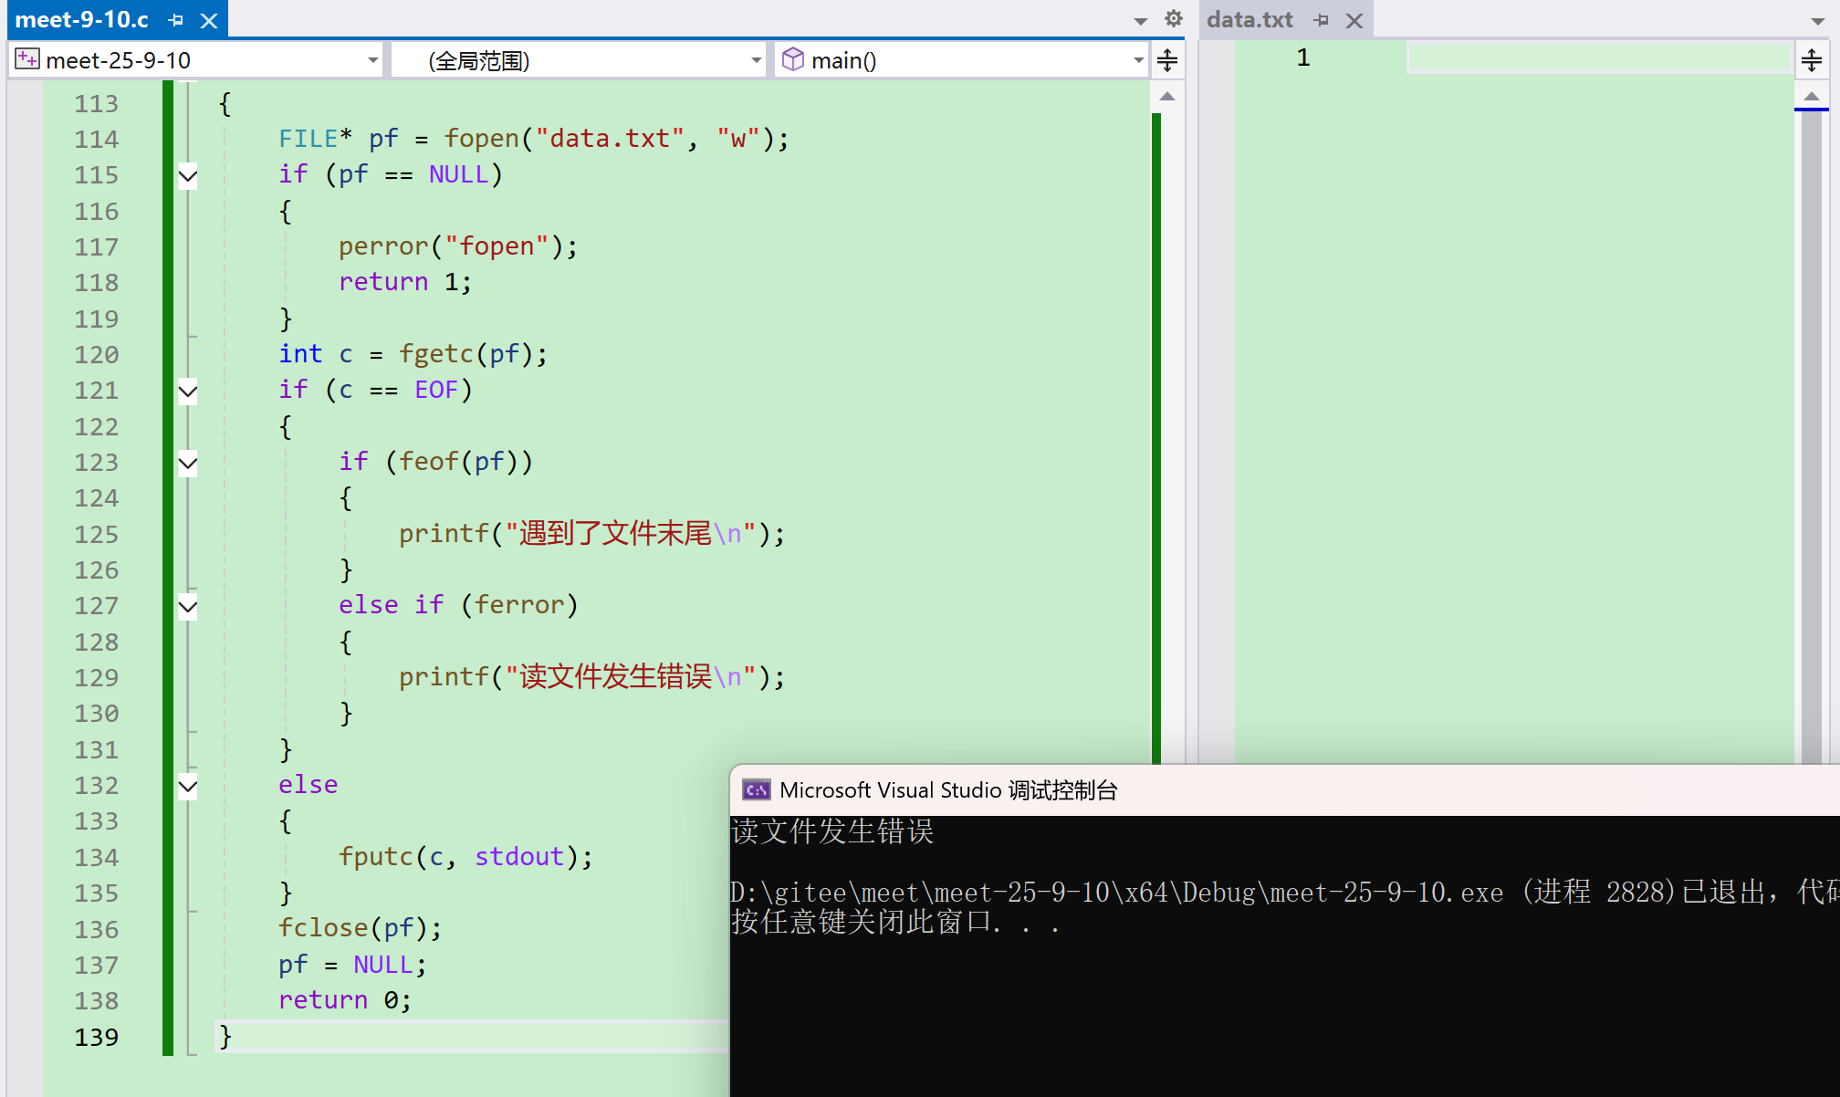
Task: Click line number 120 in the gutter
Action: point(97,354)
